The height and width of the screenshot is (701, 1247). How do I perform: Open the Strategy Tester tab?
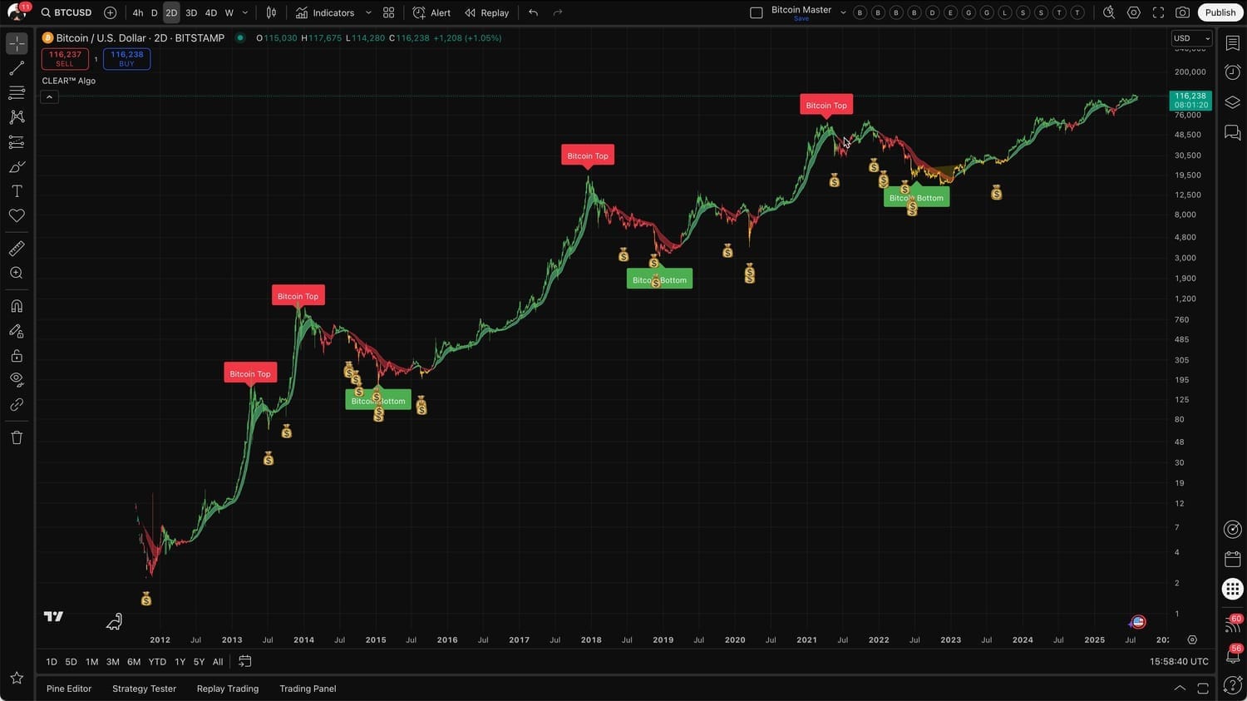144,689
